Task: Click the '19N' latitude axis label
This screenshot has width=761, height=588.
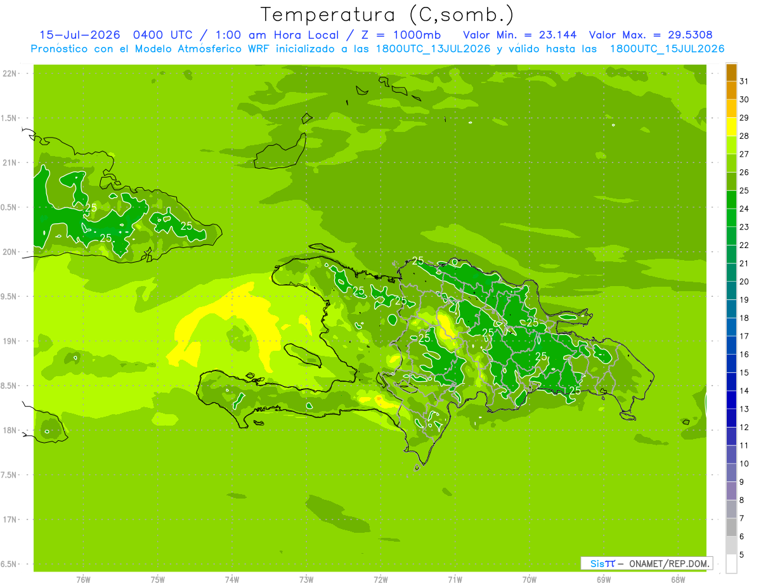Action: (10, 341)
